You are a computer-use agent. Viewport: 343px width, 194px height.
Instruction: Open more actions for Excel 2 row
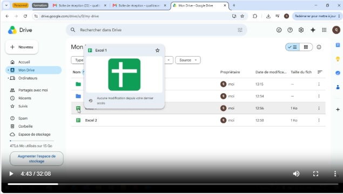tap(319, 120)
